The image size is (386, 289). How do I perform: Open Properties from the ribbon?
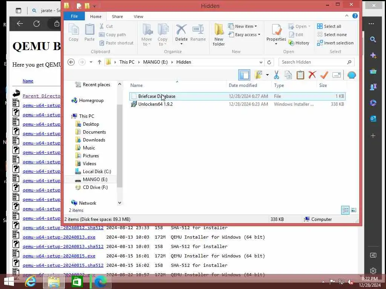(x=276, y=34)
